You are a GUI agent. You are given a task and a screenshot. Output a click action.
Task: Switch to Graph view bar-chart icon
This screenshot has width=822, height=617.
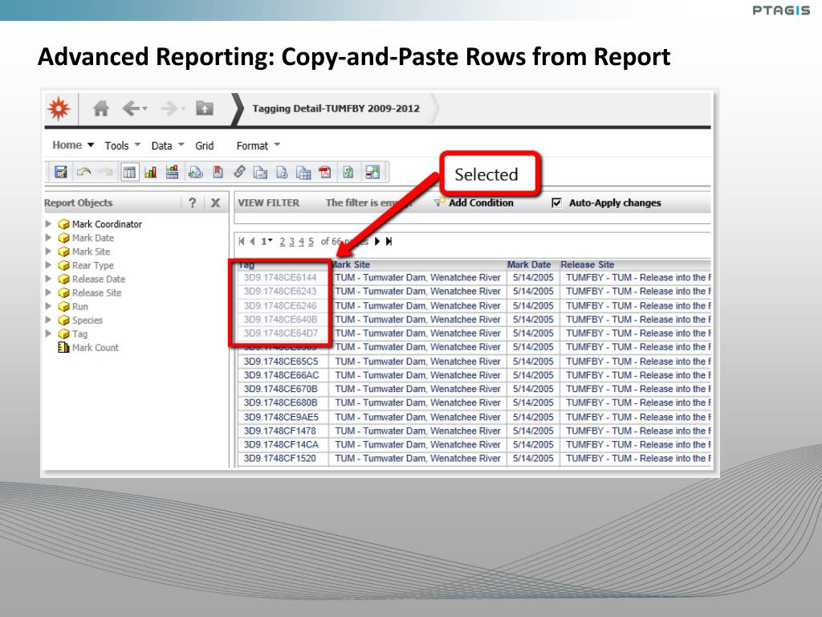tap(150, 172)
